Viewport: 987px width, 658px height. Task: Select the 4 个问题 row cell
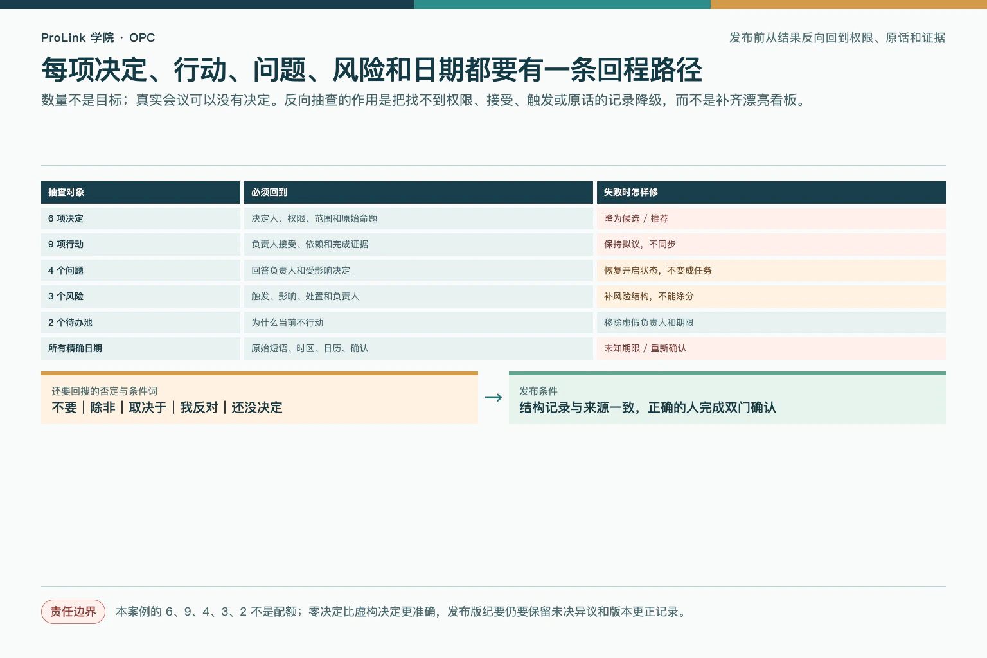[x=141, y=271]
